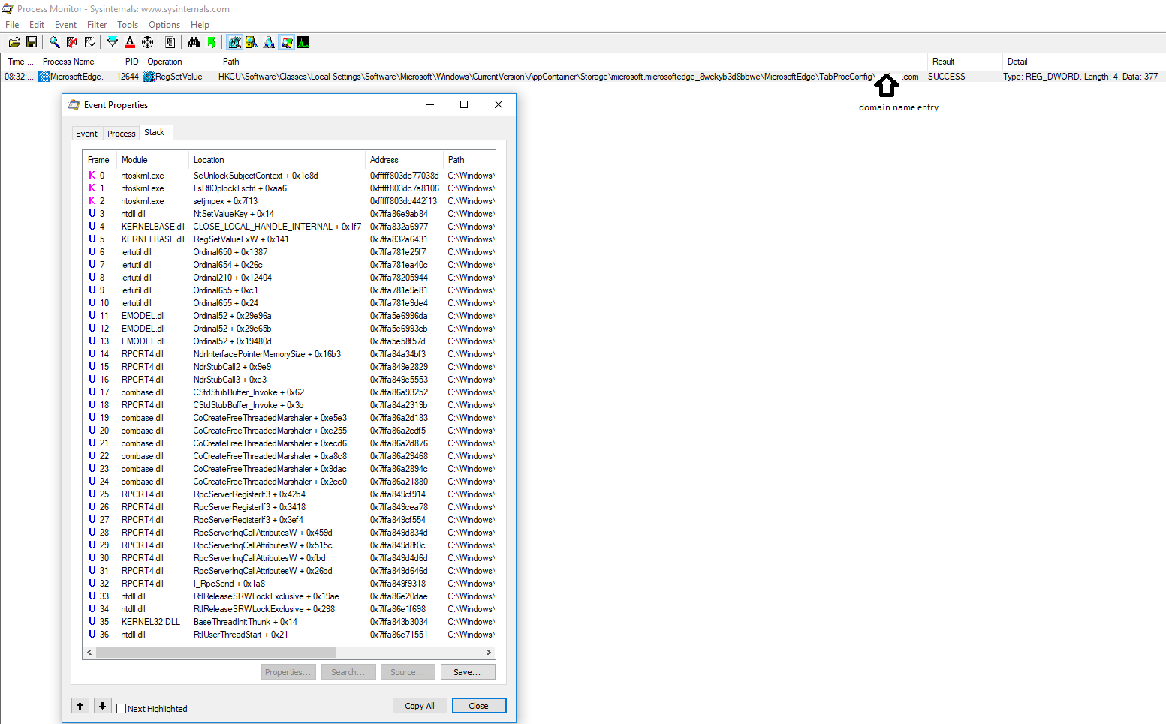Click the horizontal scrollbar thumb in stack list
Image resolution: width=1166 pixels, height=724 pixels.
215,653
